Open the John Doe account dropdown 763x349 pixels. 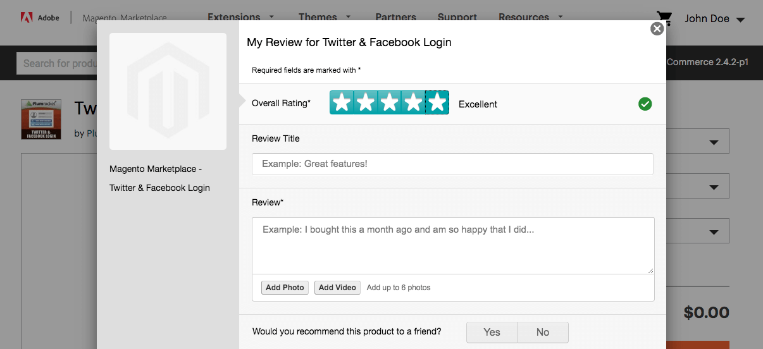click(x=715, y=19)
